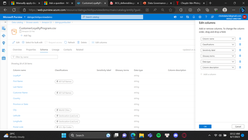Viewport: 248px width, 140px height.
Task: Expand the left navigation chevrons
Action: tap(5, 22)
